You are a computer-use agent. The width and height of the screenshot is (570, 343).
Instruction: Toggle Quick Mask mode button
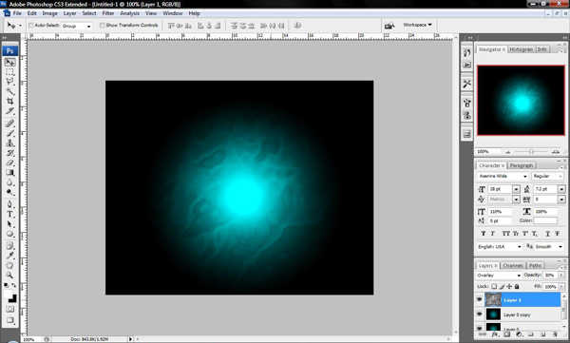9,309
